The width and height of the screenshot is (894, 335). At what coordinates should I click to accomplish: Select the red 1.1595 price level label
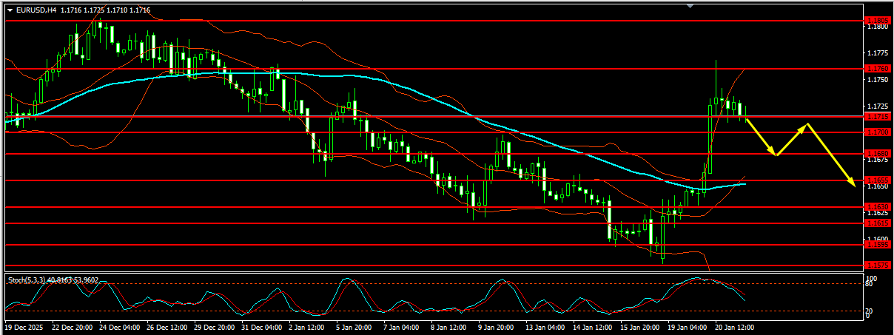tap(877, 244)
